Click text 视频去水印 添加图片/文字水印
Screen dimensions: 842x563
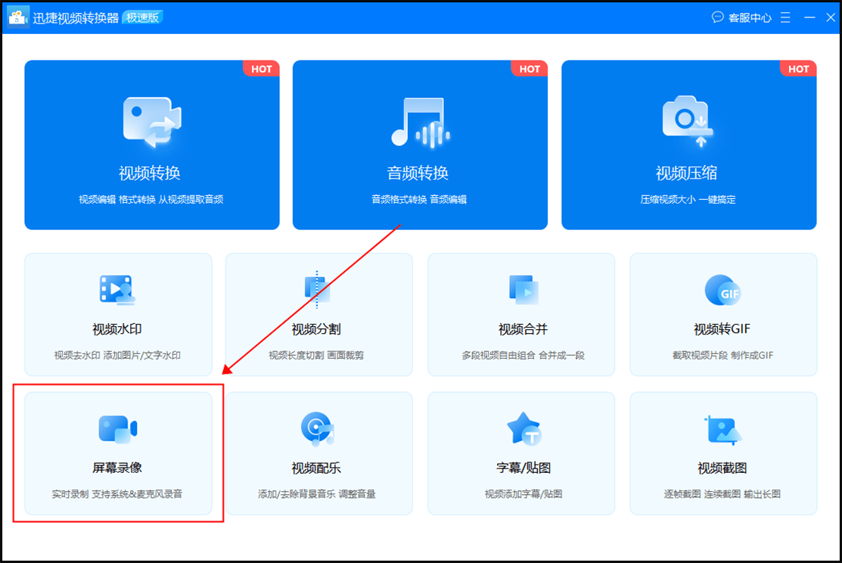pos(117,355)
